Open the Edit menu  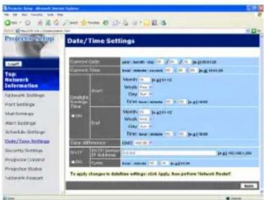point(15,15)
